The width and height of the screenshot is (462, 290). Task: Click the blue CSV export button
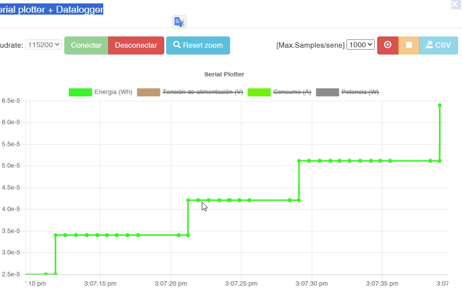(438, 45)
